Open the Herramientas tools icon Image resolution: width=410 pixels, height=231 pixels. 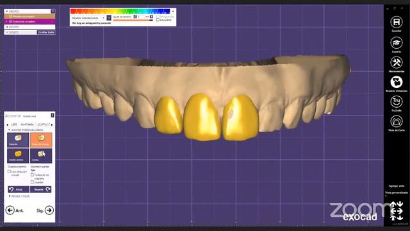pos(397,63)
